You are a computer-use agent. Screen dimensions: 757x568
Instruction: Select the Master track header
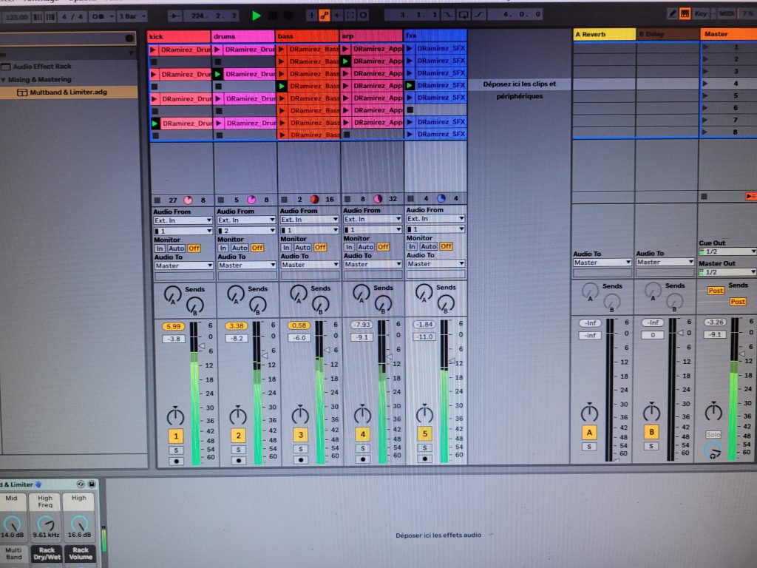click(728, 34)
